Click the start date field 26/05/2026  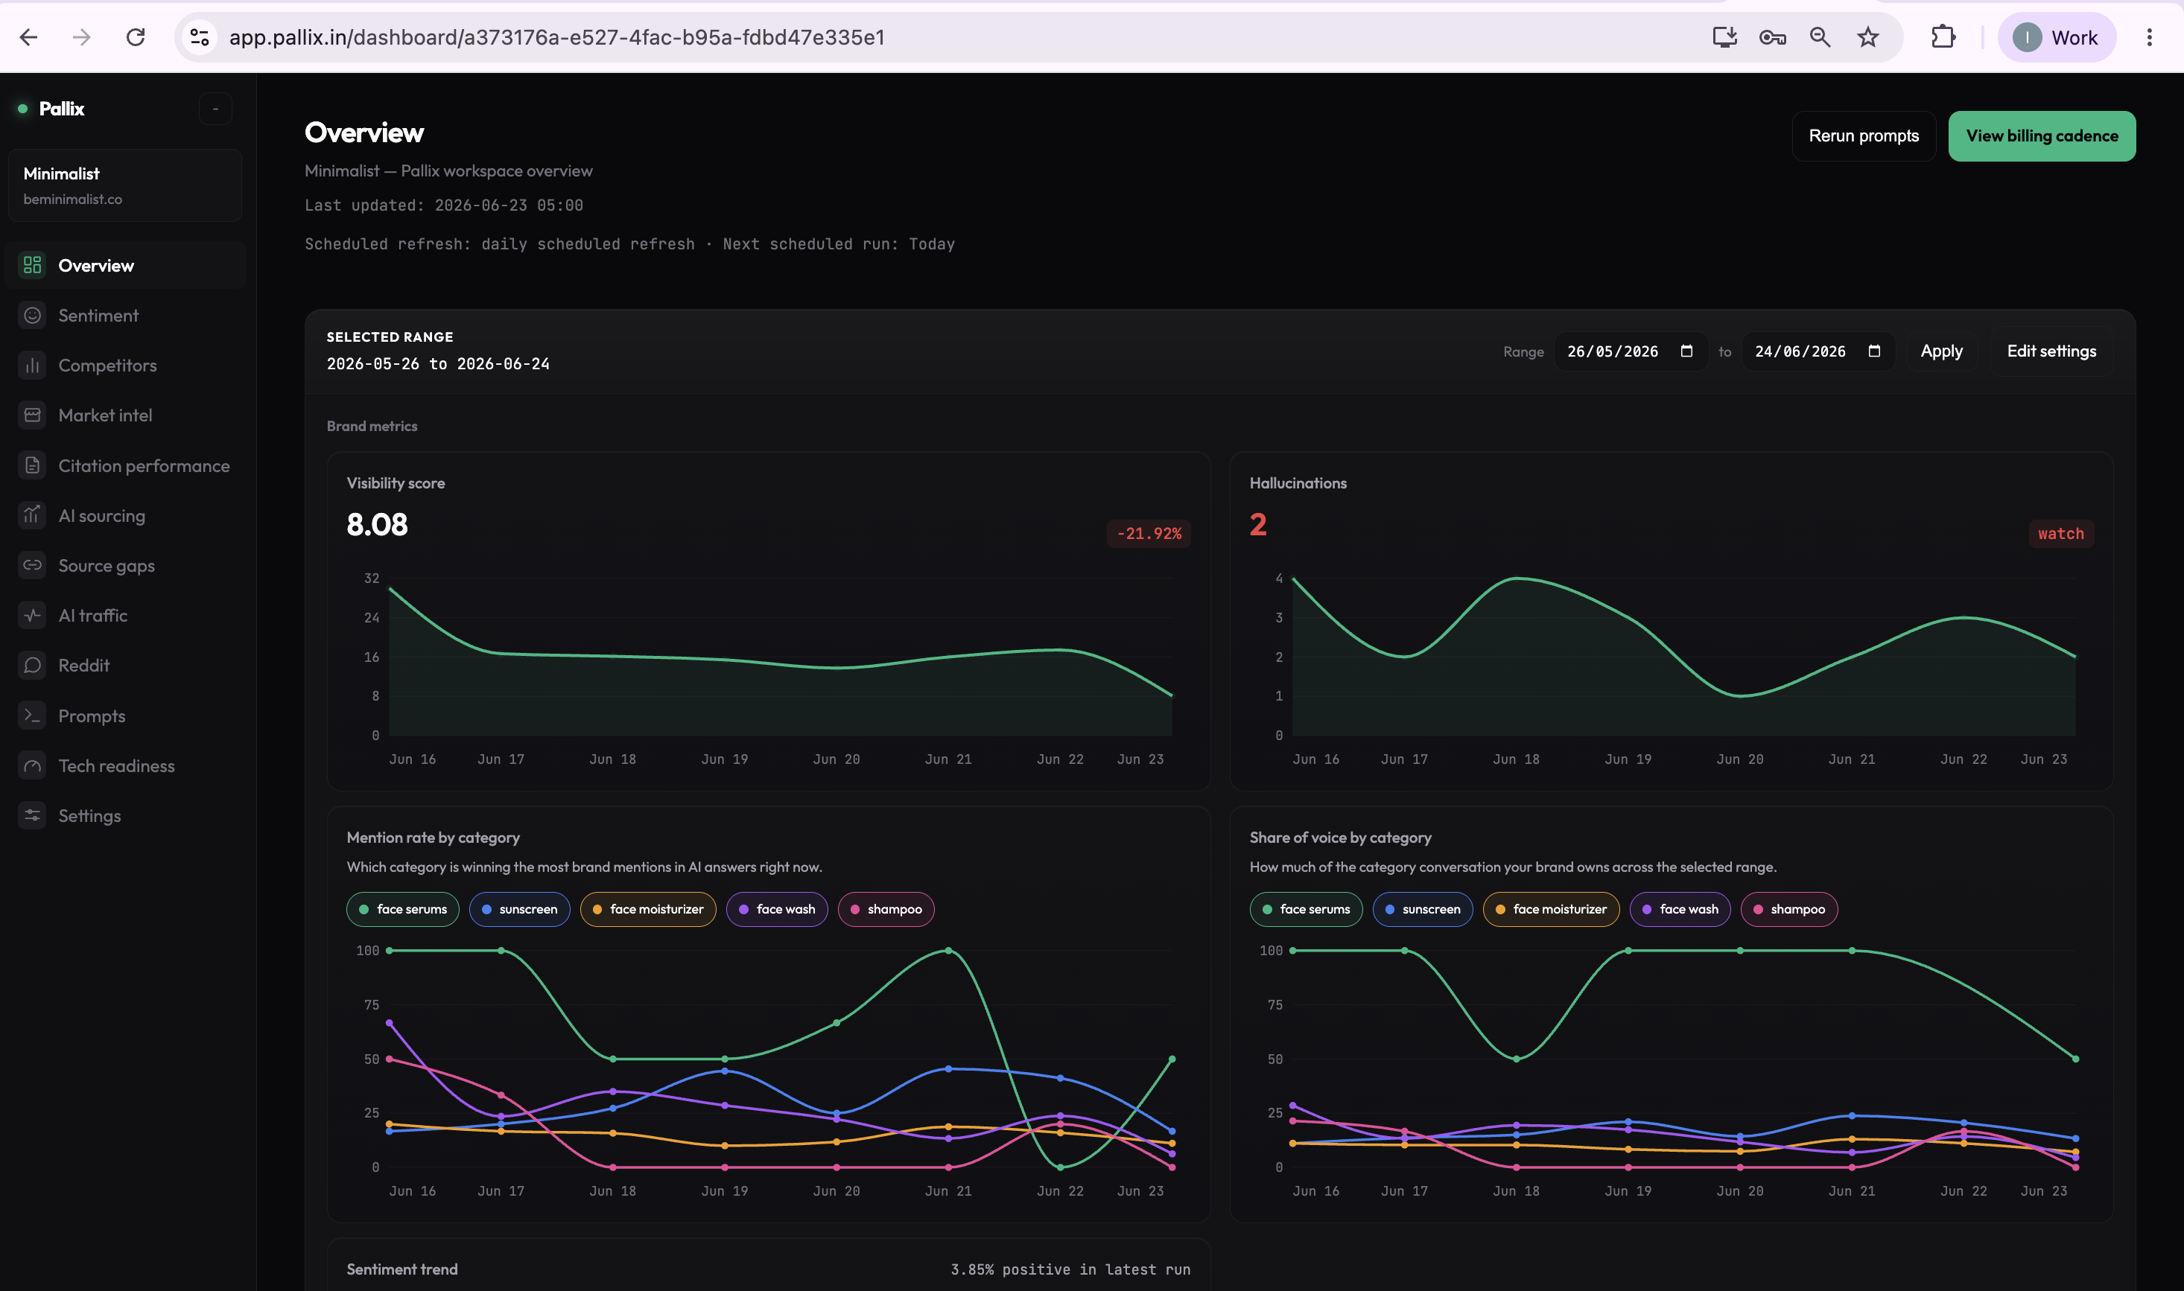[1631, 351]
